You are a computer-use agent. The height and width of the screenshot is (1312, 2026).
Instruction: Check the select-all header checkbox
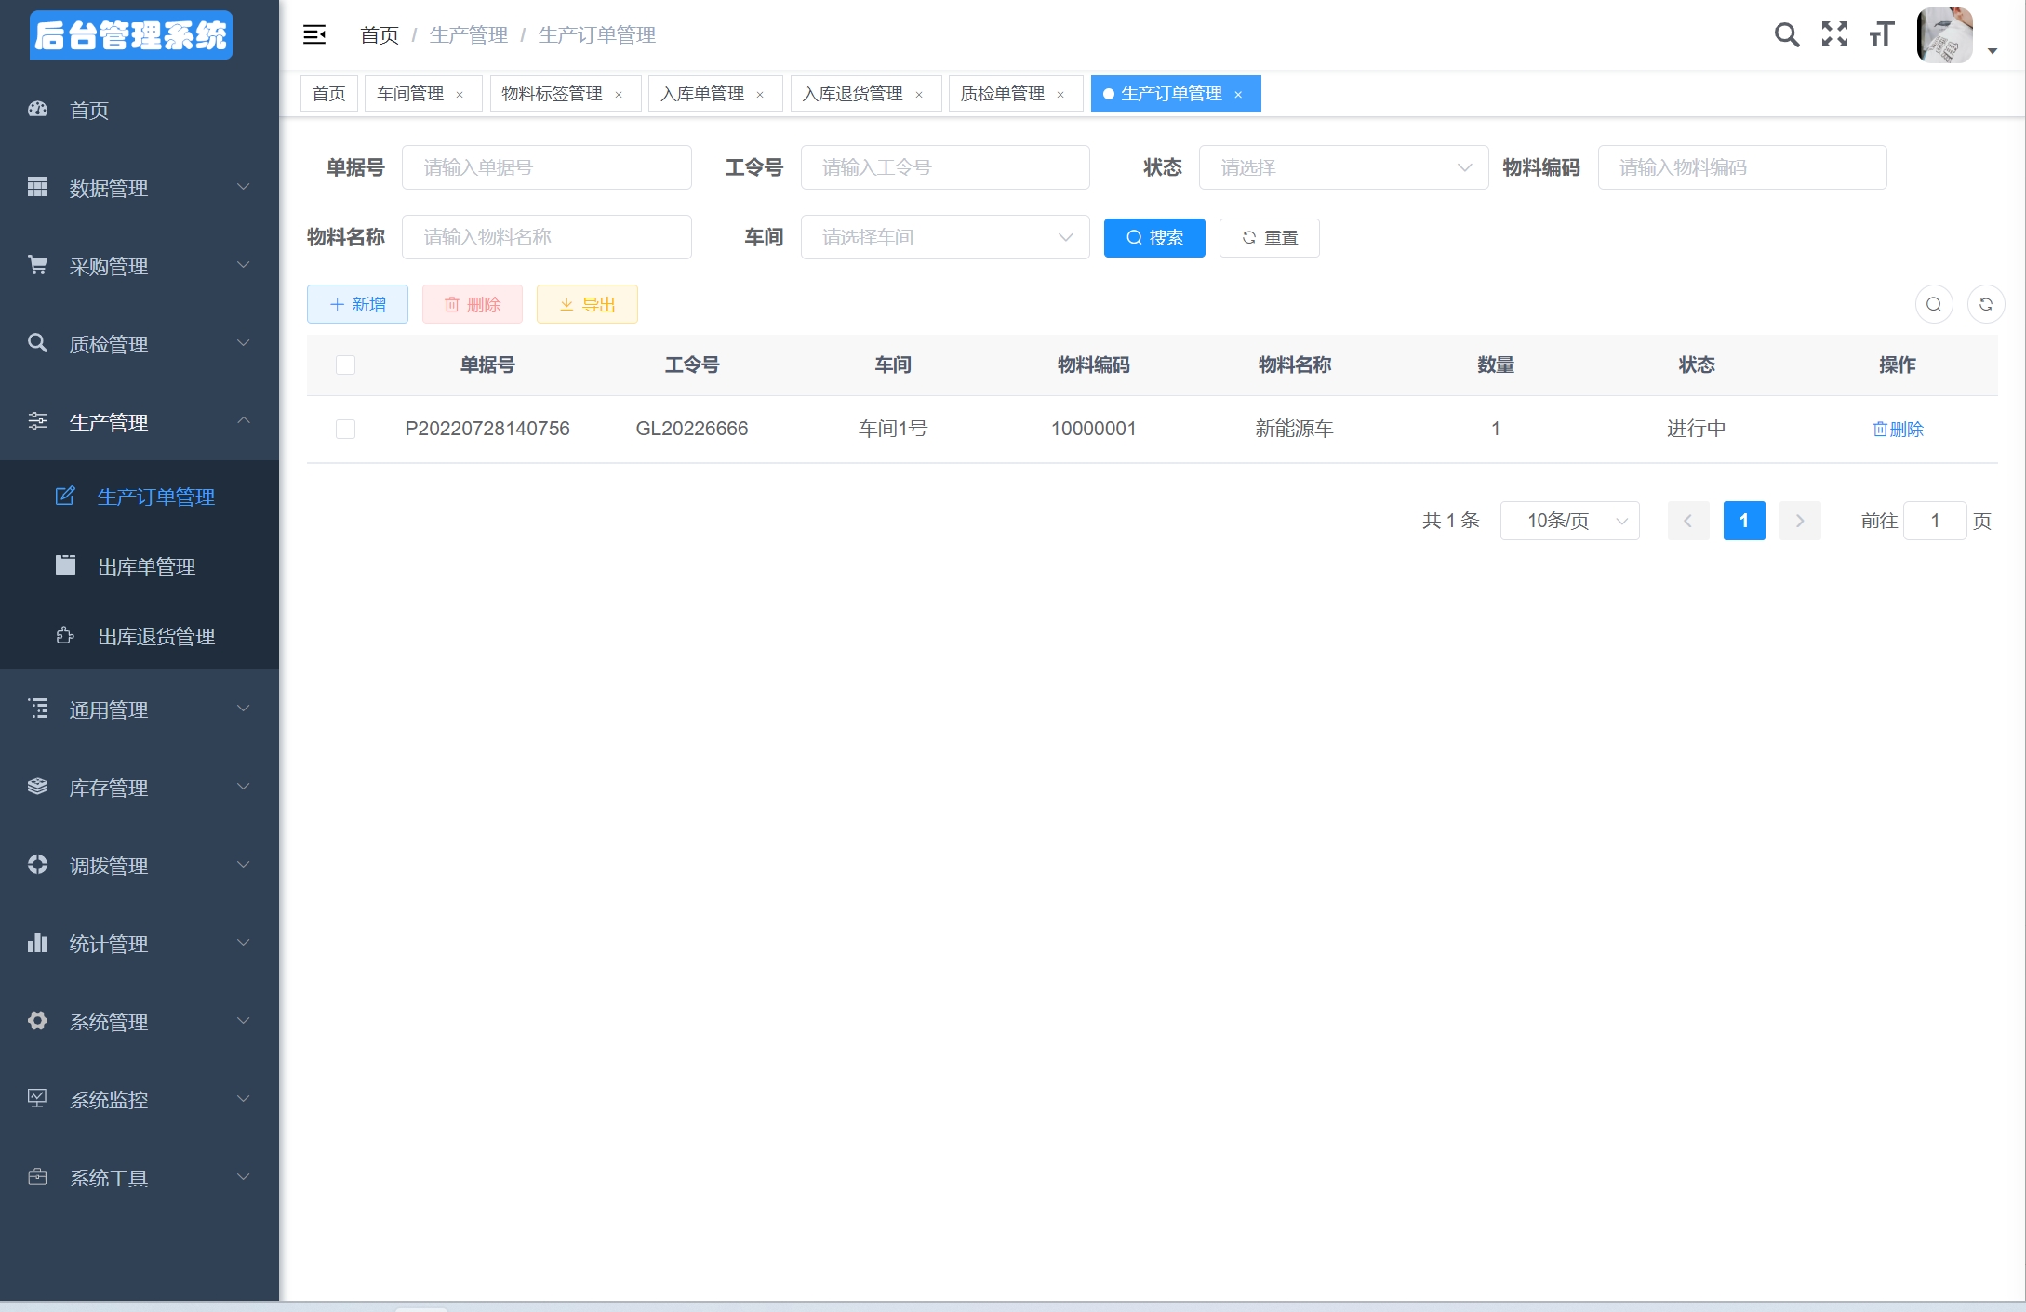coord(345,364)
